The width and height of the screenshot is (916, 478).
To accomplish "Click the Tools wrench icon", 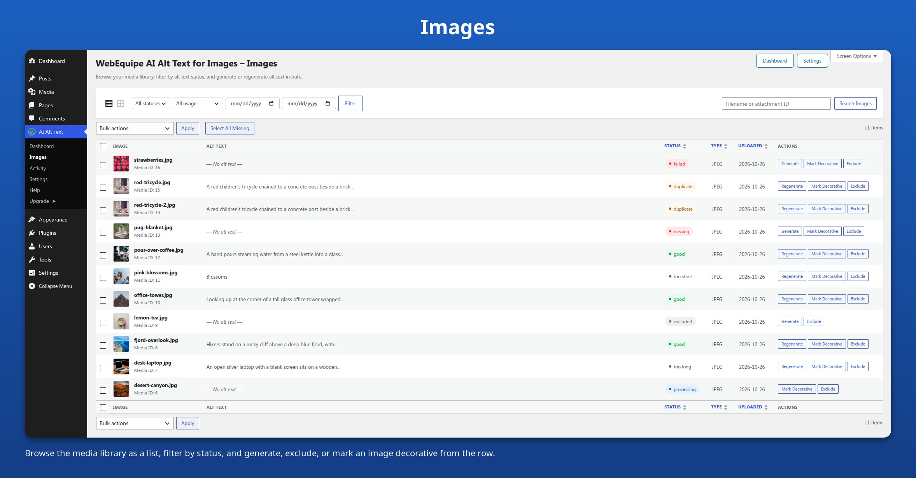I will [x=32, y=260].
